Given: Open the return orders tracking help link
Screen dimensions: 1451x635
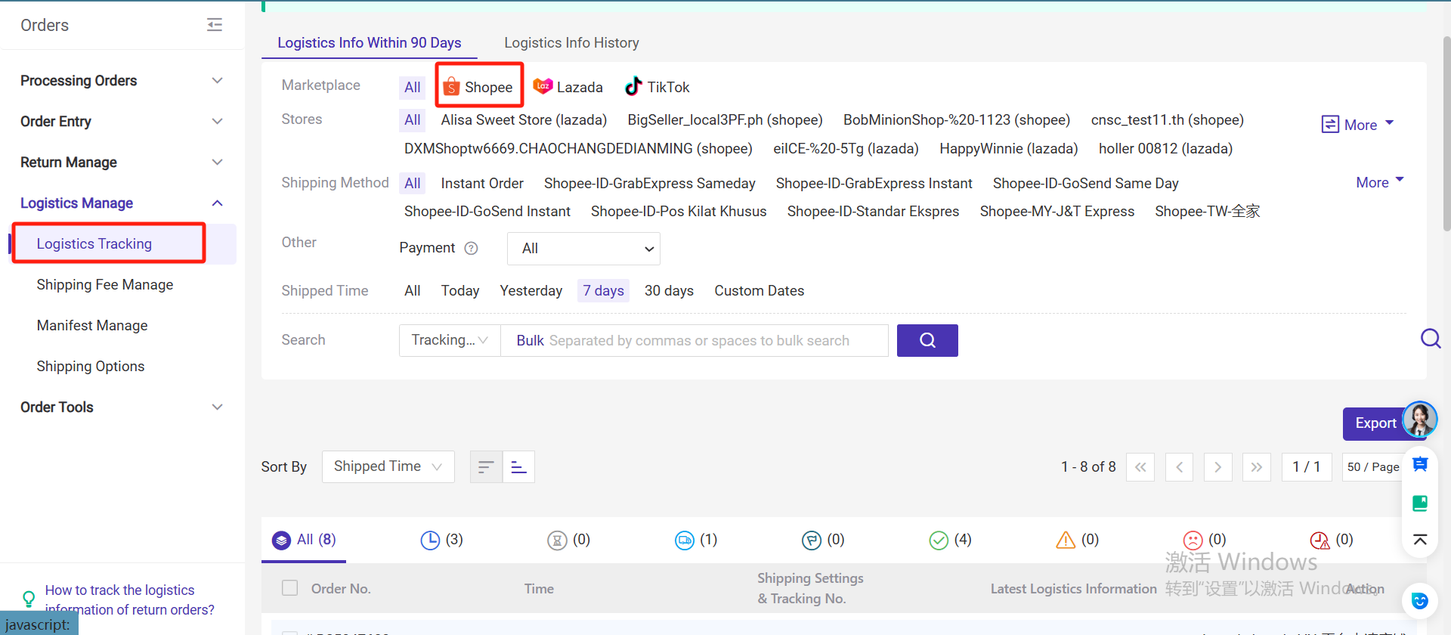Looking at the screenshot, I should pyautogui.click(x=128, y=599).
